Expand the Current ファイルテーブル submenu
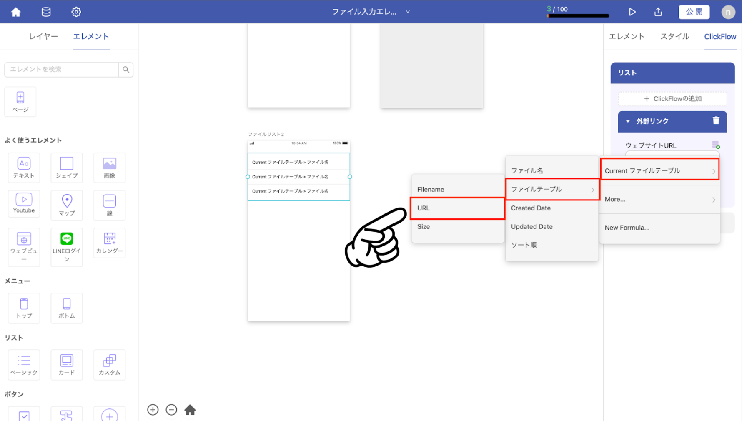This screenshot has height=421, width=742. (x=660, y=170)
